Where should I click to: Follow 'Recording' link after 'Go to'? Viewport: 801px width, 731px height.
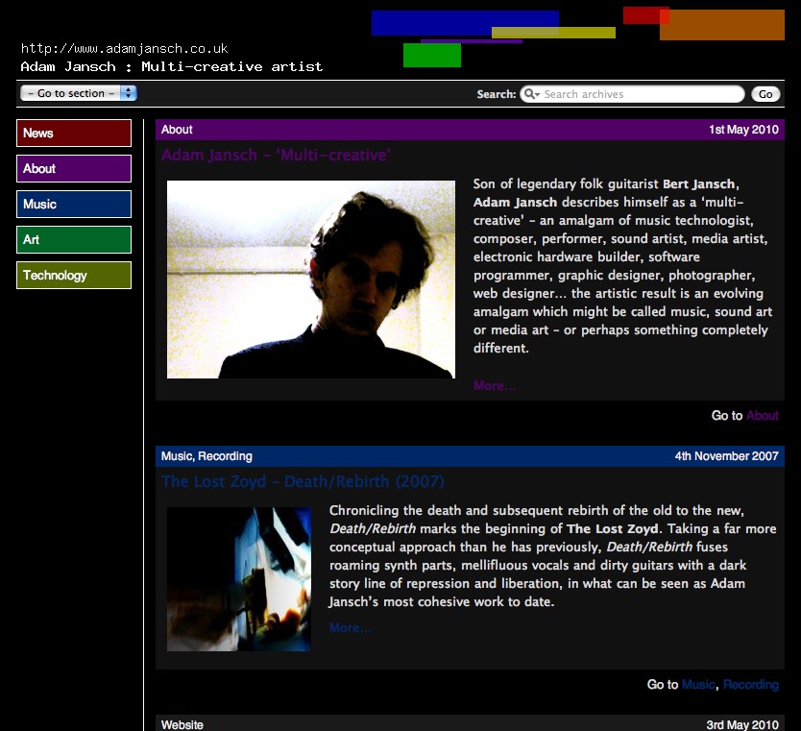[x=751, y=685]
